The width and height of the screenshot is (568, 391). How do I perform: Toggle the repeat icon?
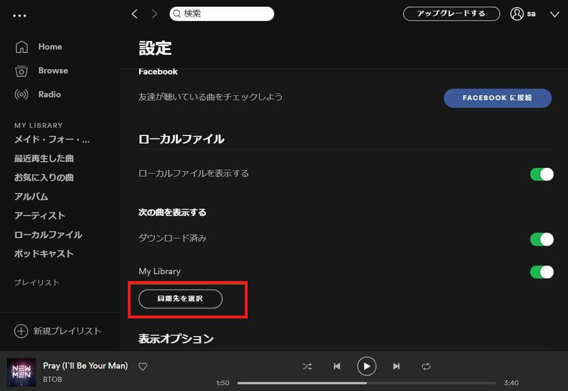pyautogui.click(x=426, y=367)
